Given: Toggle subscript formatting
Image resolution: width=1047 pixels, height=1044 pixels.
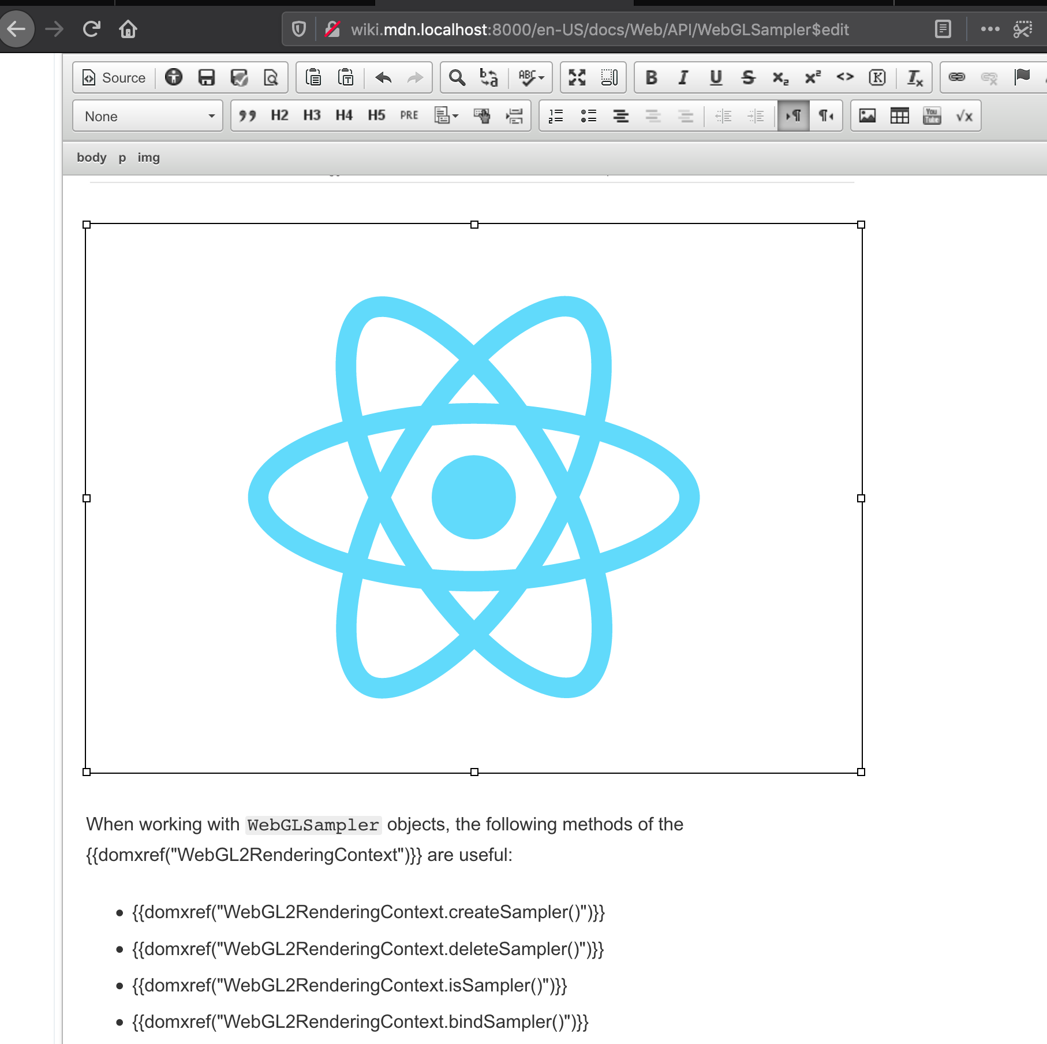Looking at the screenshot, I should [780, 77].
